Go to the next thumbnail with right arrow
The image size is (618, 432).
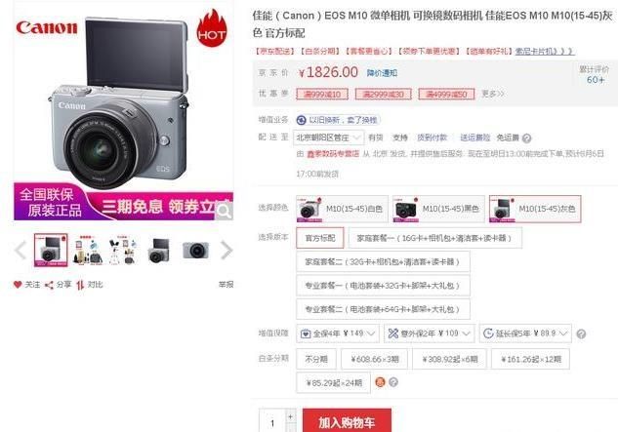coord(227,250)
